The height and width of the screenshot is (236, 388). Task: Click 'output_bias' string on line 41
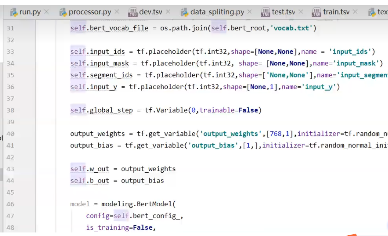(213, 145)
